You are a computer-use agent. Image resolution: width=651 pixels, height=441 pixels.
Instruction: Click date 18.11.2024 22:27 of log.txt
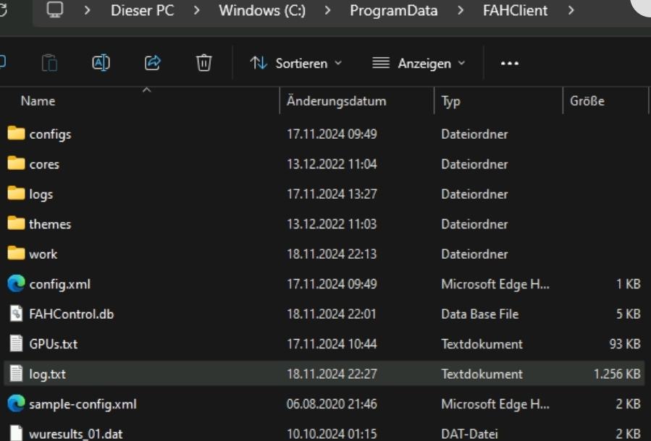point(332,374)
